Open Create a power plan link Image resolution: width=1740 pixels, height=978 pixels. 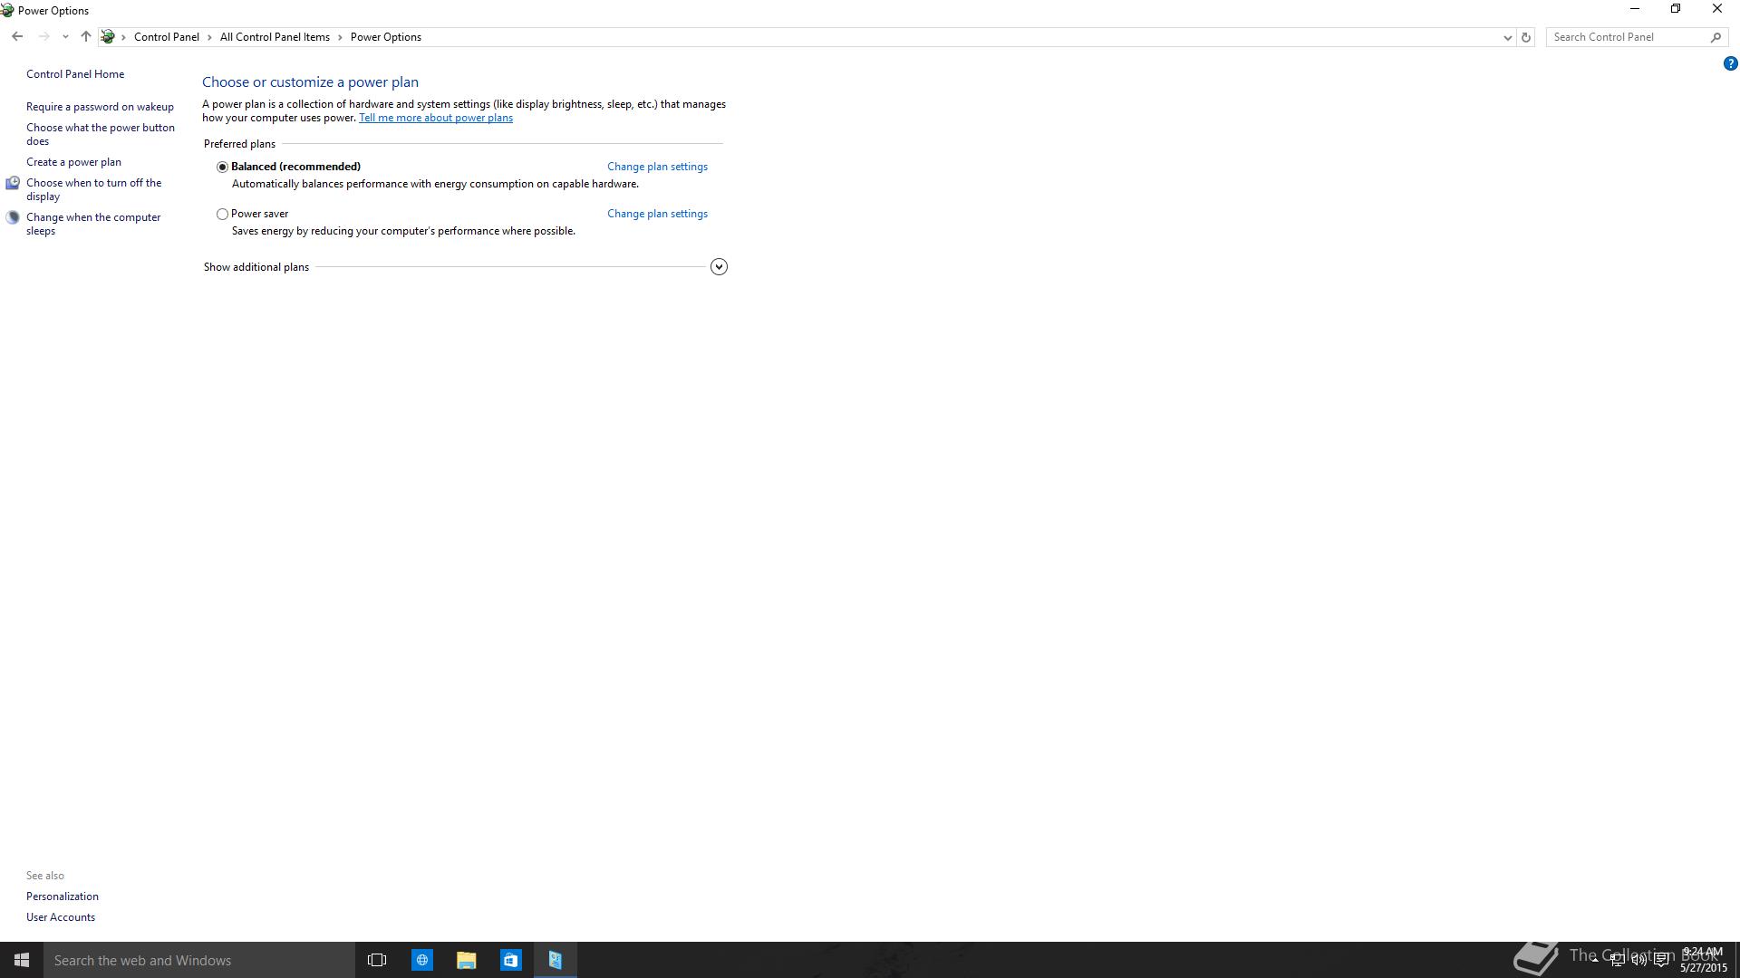pyautogui.click(x=73, y=162)
